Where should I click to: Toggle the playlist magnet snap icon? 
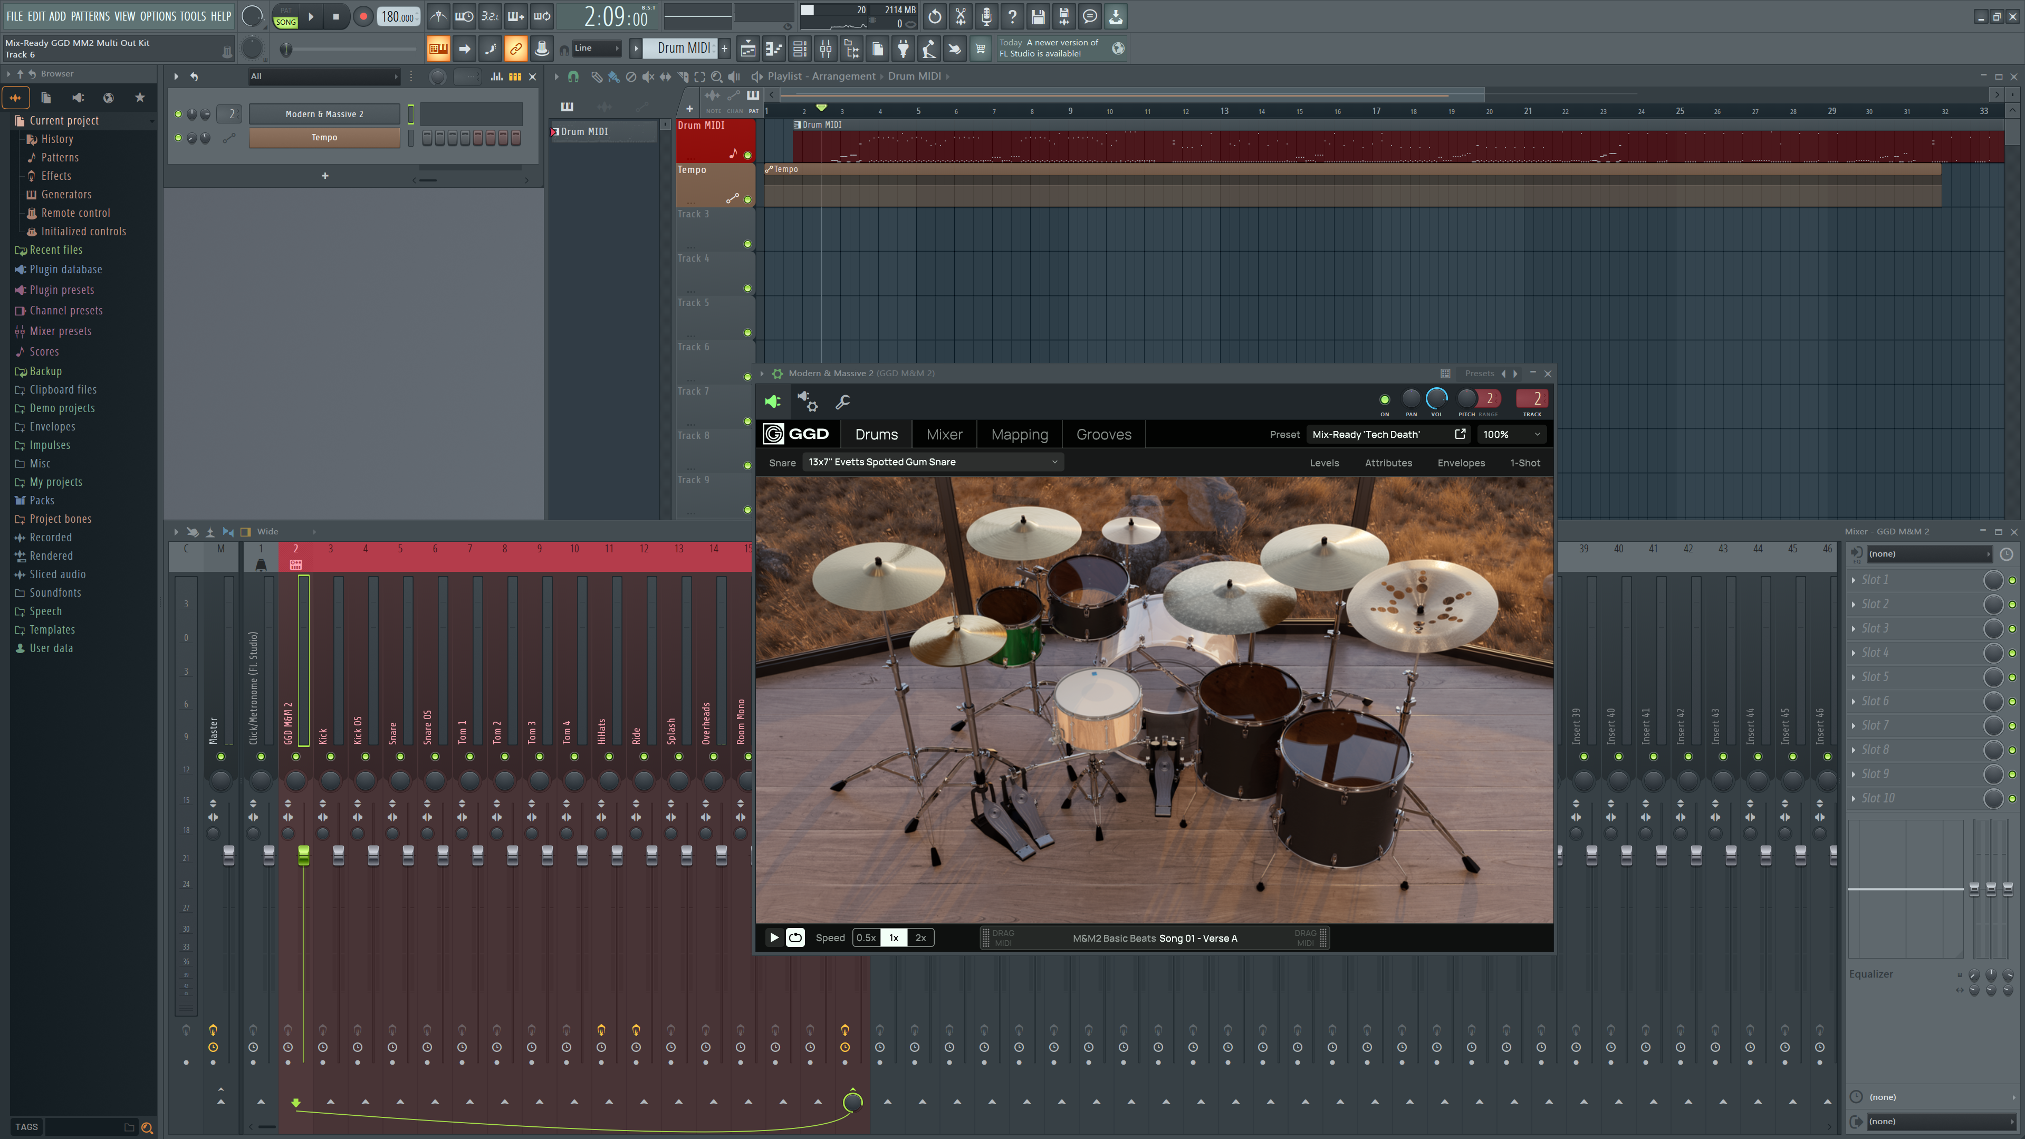[x=573, y=76]
